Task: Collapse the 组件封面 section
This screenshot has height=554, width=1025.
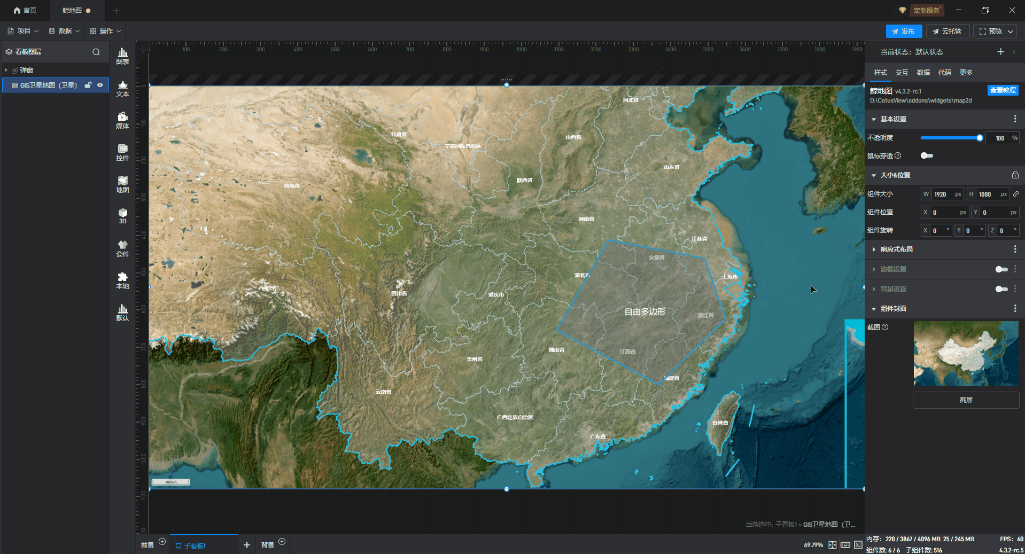Action: click(x=874, y=309)
